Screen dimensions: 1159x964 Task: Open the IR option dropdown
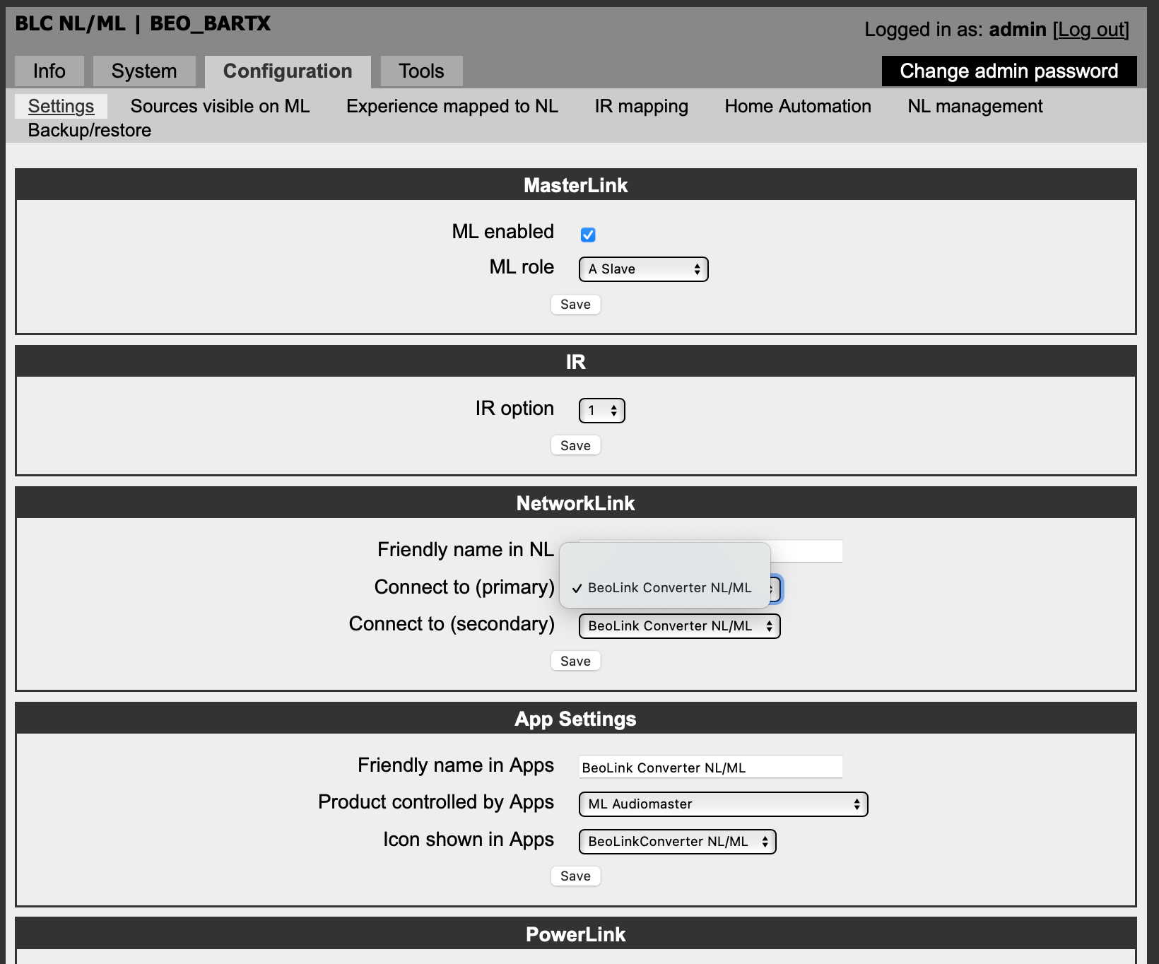[602, 411]
